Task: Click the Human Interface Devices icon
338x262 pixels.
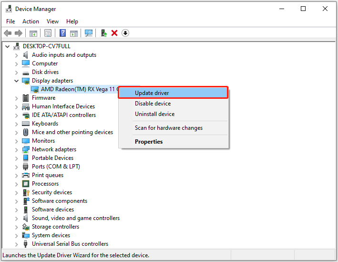Action: [x=26, y=106]
